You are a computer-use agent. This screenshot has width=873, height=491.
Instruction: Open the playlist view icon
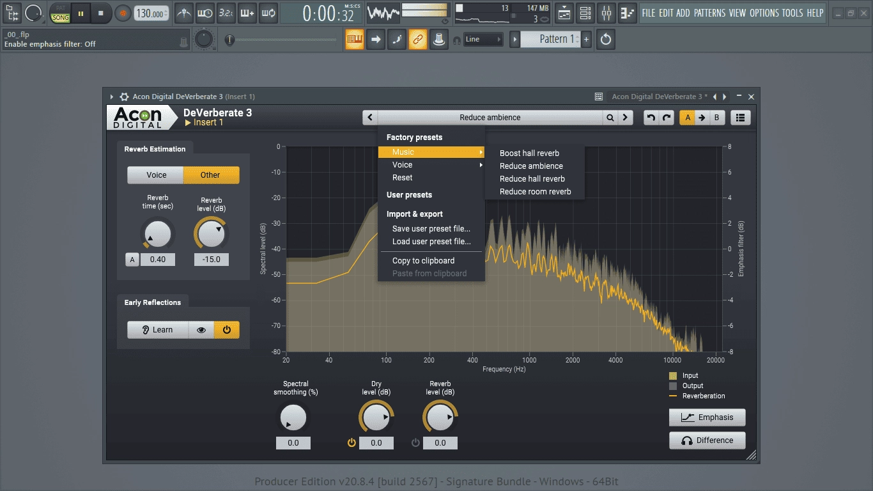coord(564,12)
